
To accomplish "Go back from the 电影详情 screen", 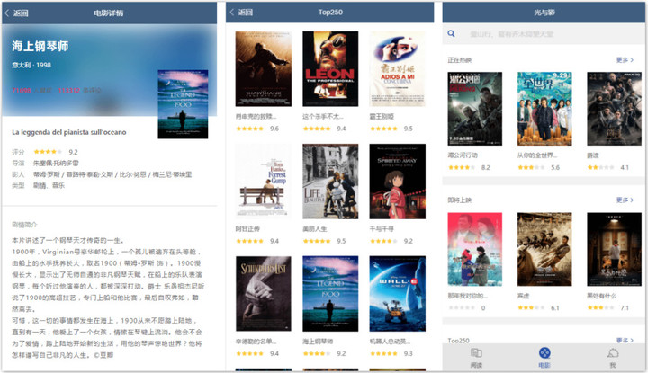I will 16,13.
